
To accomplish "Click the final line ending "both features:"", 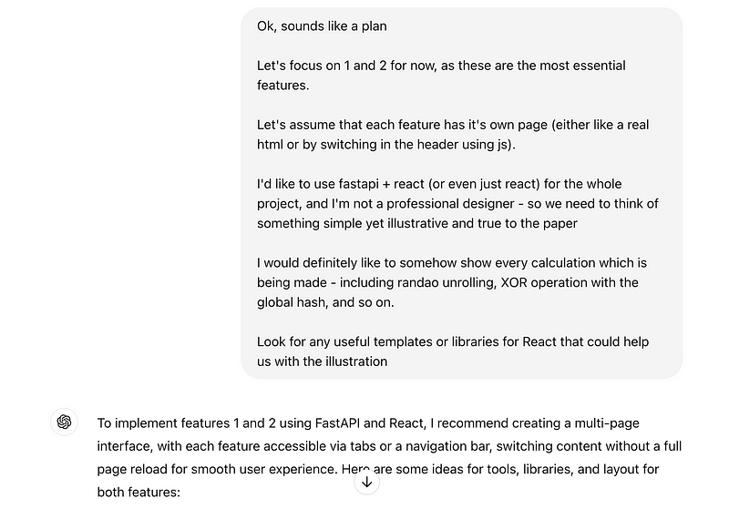I will [139, 492].
